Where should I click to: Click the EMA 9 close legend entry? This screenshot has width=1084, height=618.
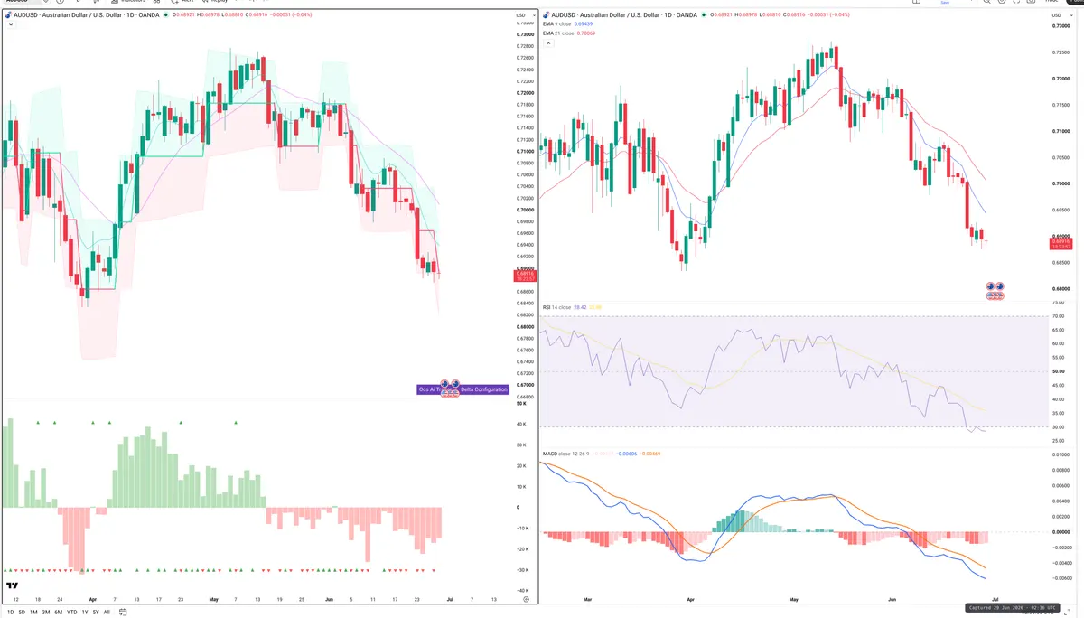pyautogui.click(x=569, y=24)
